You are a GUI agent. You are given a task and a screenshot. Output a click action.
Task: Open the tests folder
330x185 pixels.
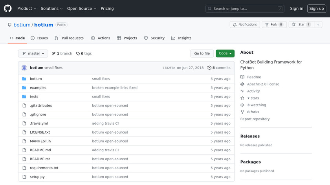[34, 96]
